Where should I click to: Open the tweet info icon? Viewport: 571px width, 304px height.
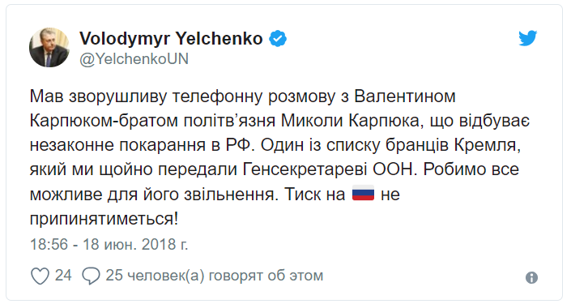coord(531,278)
